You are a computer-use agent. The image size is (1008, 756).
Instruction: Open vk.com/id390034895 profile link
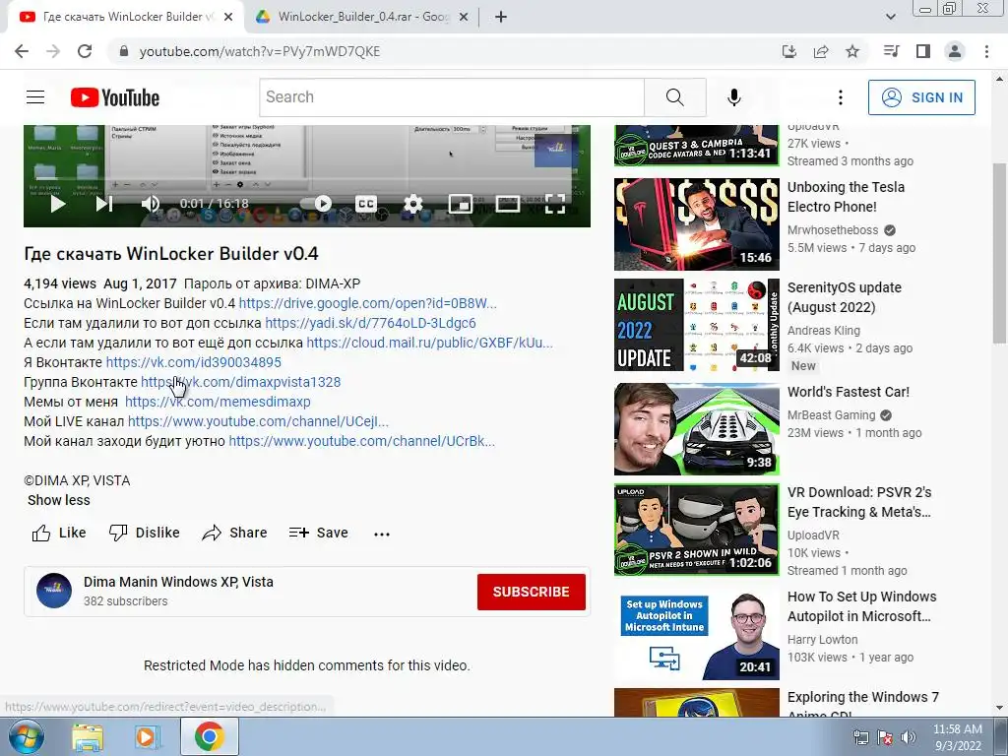point(194,362)
